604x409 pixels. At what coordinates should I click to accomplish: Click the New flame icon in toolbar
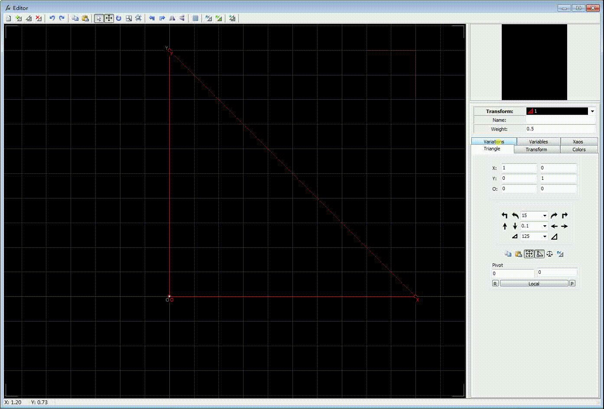click(8, 18)
